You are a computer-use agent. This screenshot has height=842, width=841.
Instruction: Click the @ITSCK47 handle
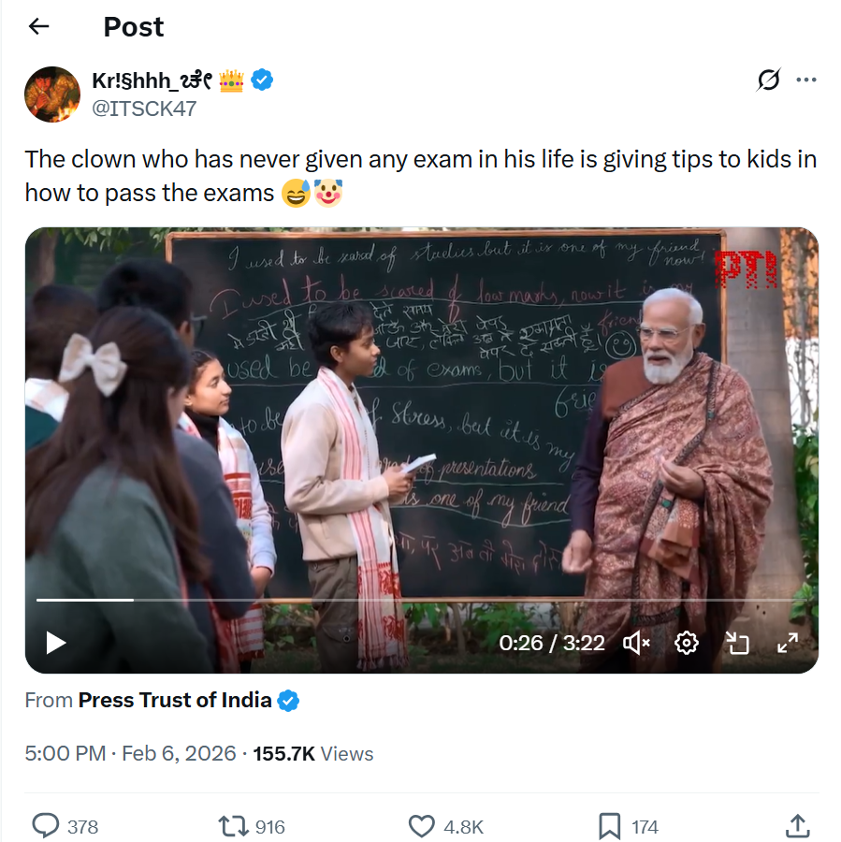click(144, 109)
